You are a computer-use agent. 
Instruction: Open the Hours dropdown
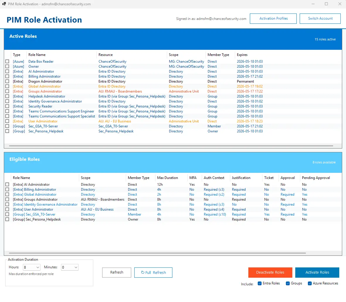click(31, 267)
